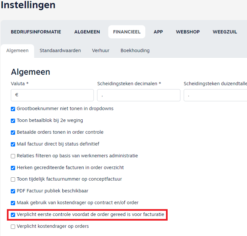This screenshot has width=247, height=236.
Task: Toggle Toon betaalblok bij 2e weging
Action: point(13,121)
